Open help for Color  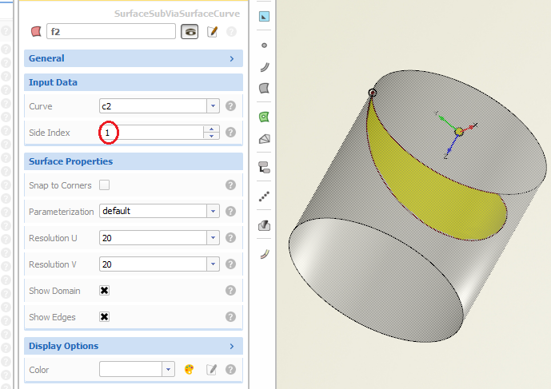tap(230, 369)
